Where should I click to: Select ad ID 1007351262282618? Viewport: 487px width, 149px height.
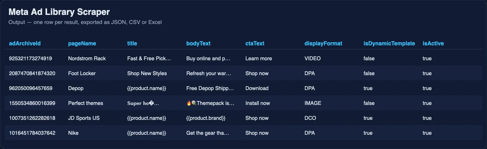(x=32, y=118)
